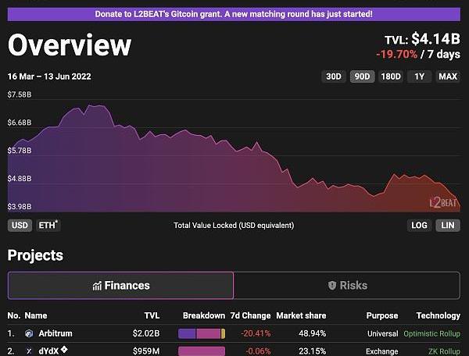Set chart scale to LIN
The height and width of the screenshot is (356, 469).
(448, 225)
